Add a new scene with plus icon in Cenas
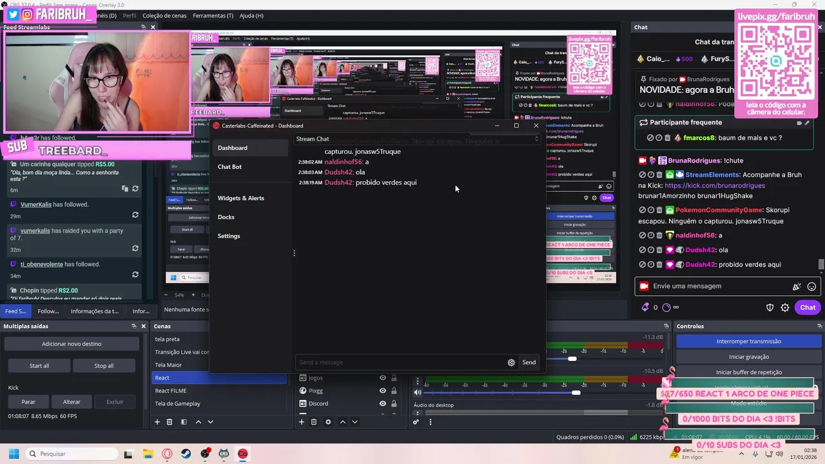This screenshot has width=825, height=464. pos(157,422)
